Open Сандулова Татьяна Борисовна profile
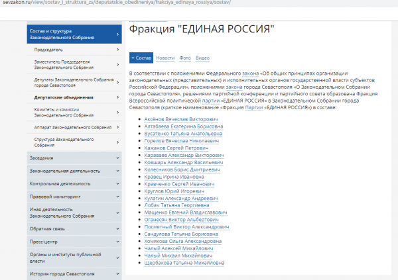The image size is (398, 280). click(181, 234)
